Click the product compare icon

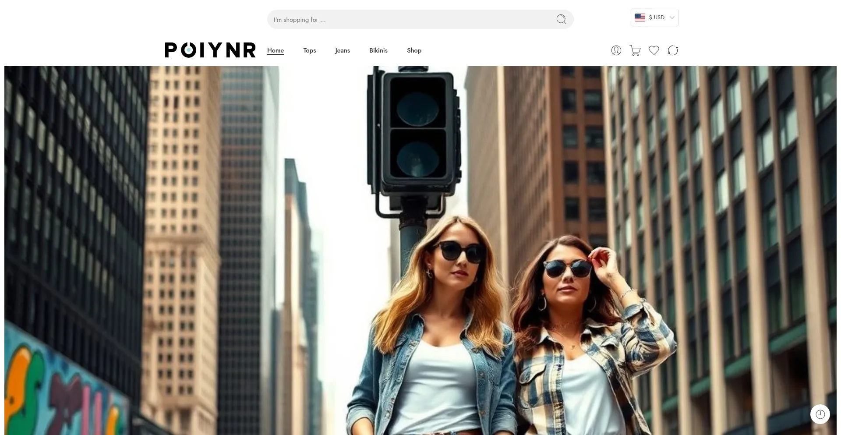[673, 50]
